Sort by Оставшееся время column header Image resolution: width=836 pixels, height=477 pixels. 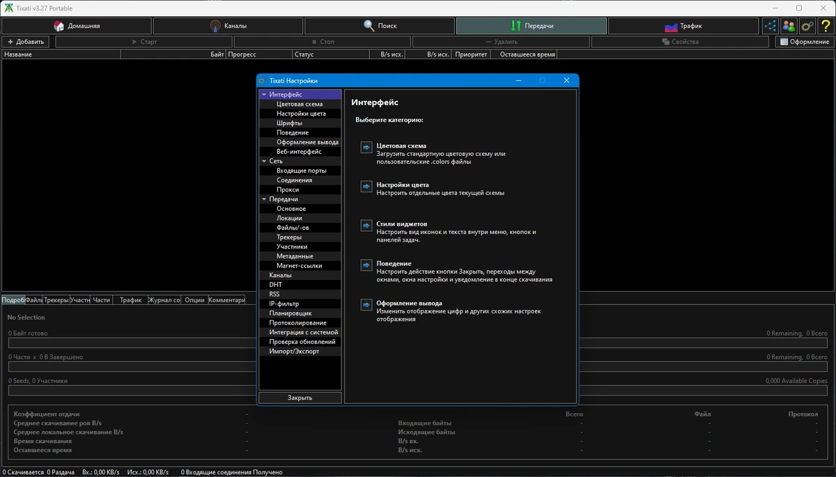click(524, 54)
